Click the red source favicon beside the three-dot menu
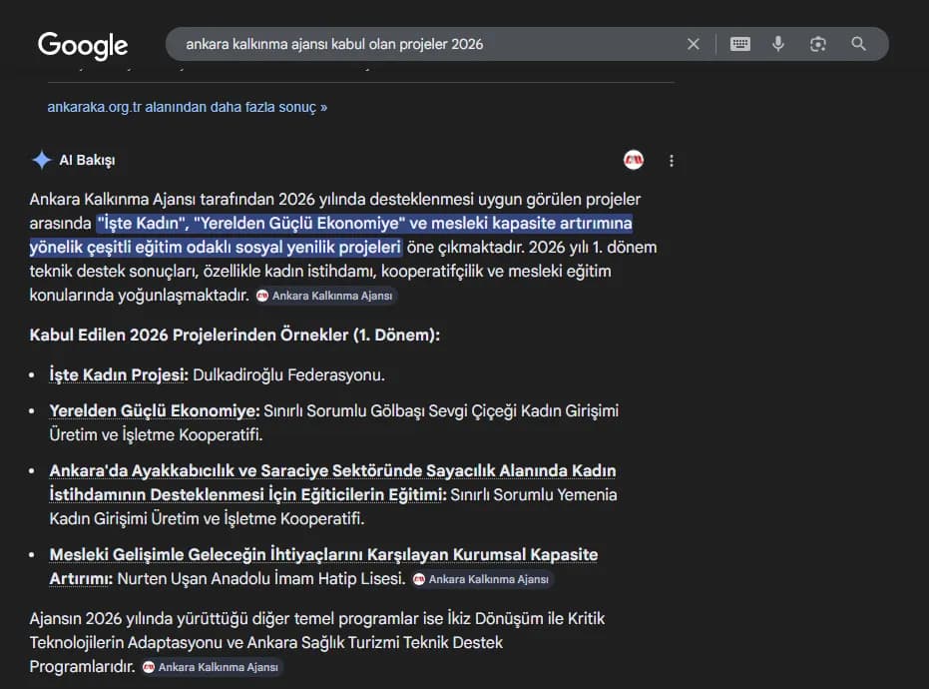Viewport: 929px width, 689px height. (633, 159)
